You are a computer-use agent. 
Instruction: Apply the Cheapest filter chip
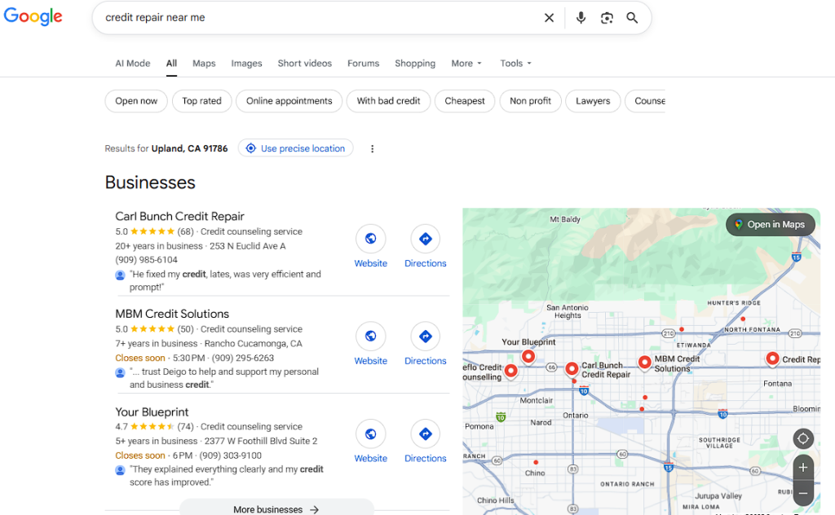coord(465,101)
